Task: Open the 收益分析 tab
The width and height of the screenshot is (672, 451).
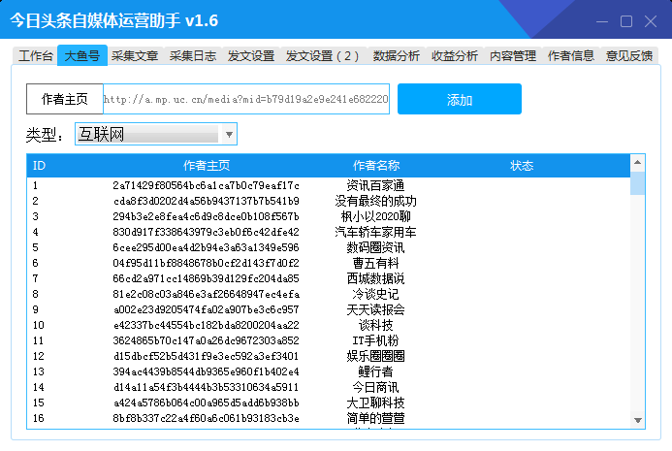Action: (455, 56)
